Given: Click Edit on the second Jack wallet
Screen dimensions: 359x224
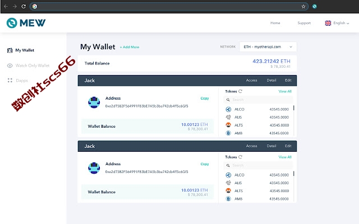Looking at the screenshot, I should (288, 146).
